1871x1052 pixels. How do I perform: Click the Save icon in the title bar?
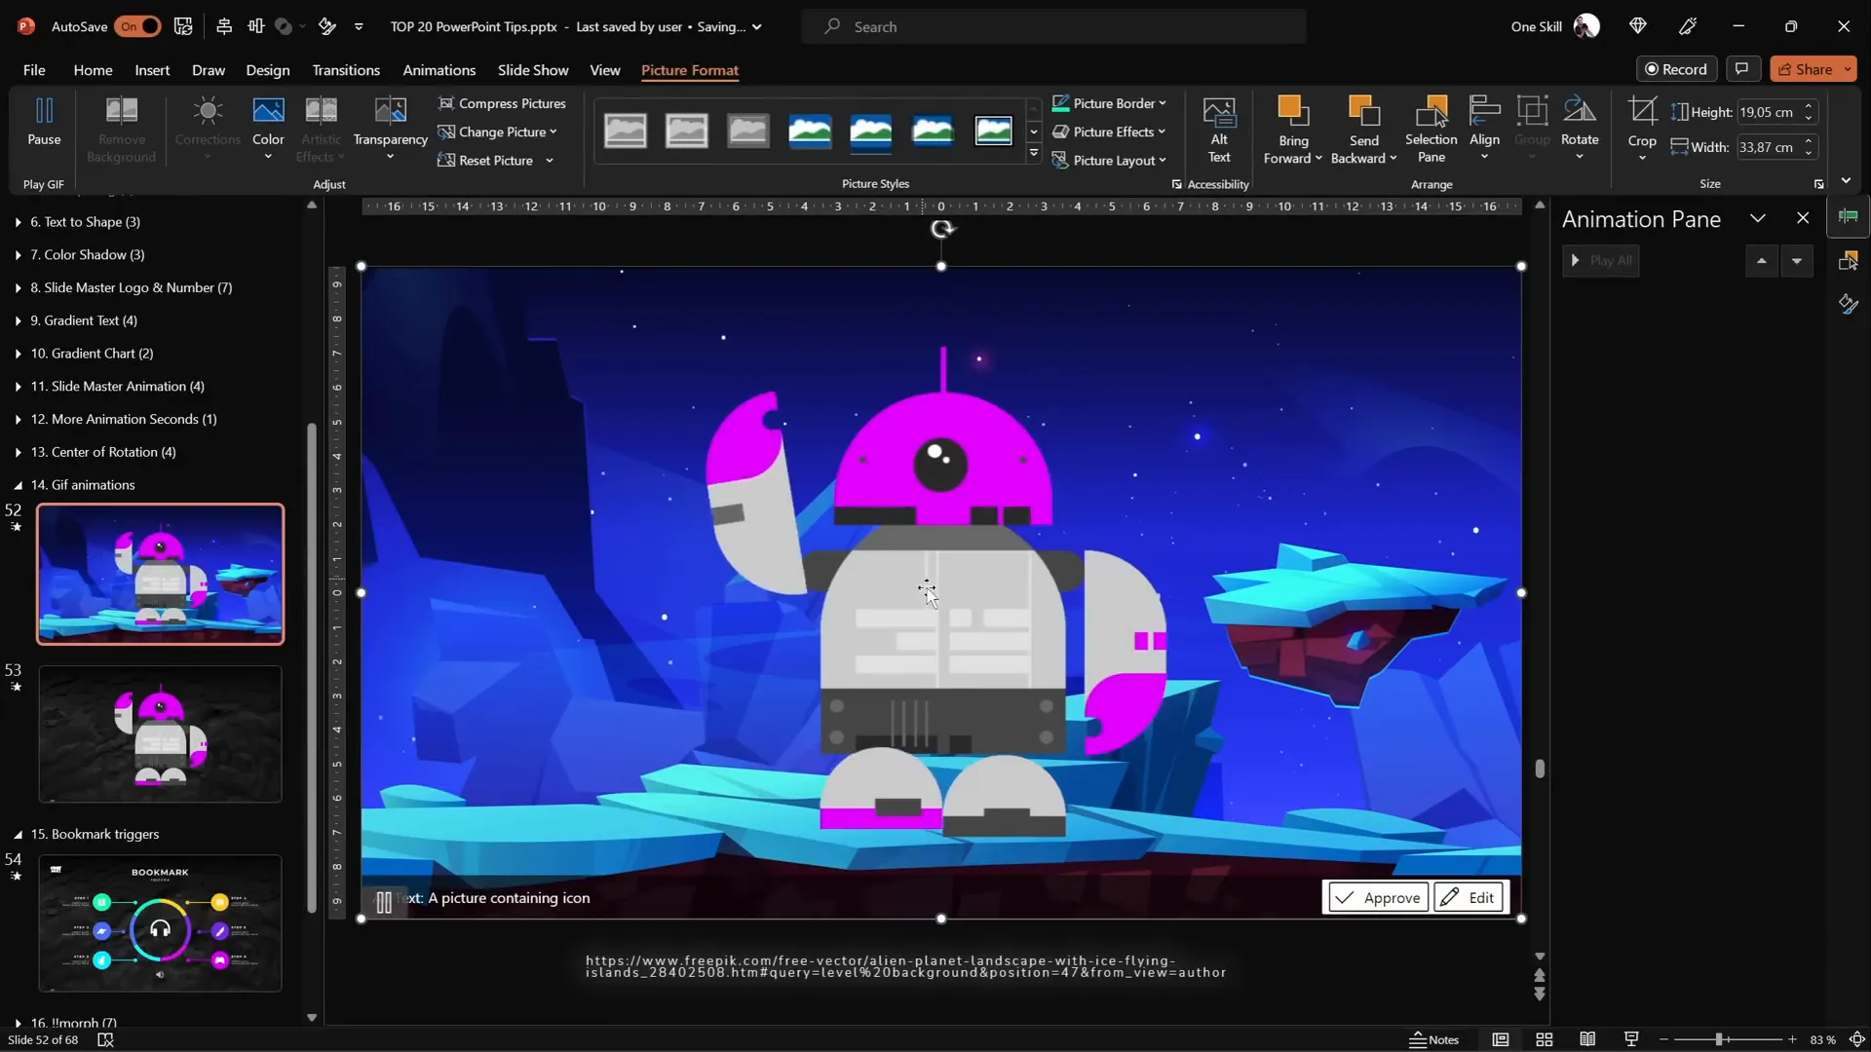(x=183, y=26)
